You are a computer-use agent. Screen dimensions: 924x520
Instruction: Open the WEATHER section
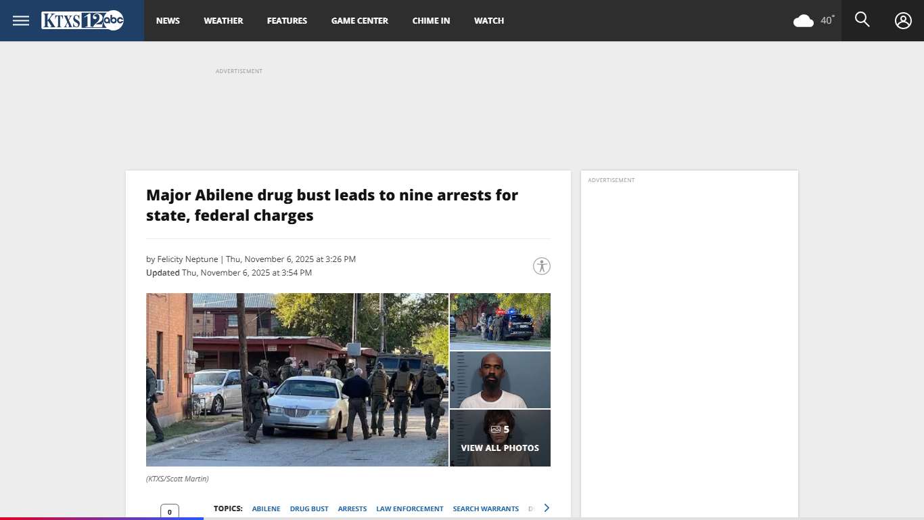(x=223, y=20)
